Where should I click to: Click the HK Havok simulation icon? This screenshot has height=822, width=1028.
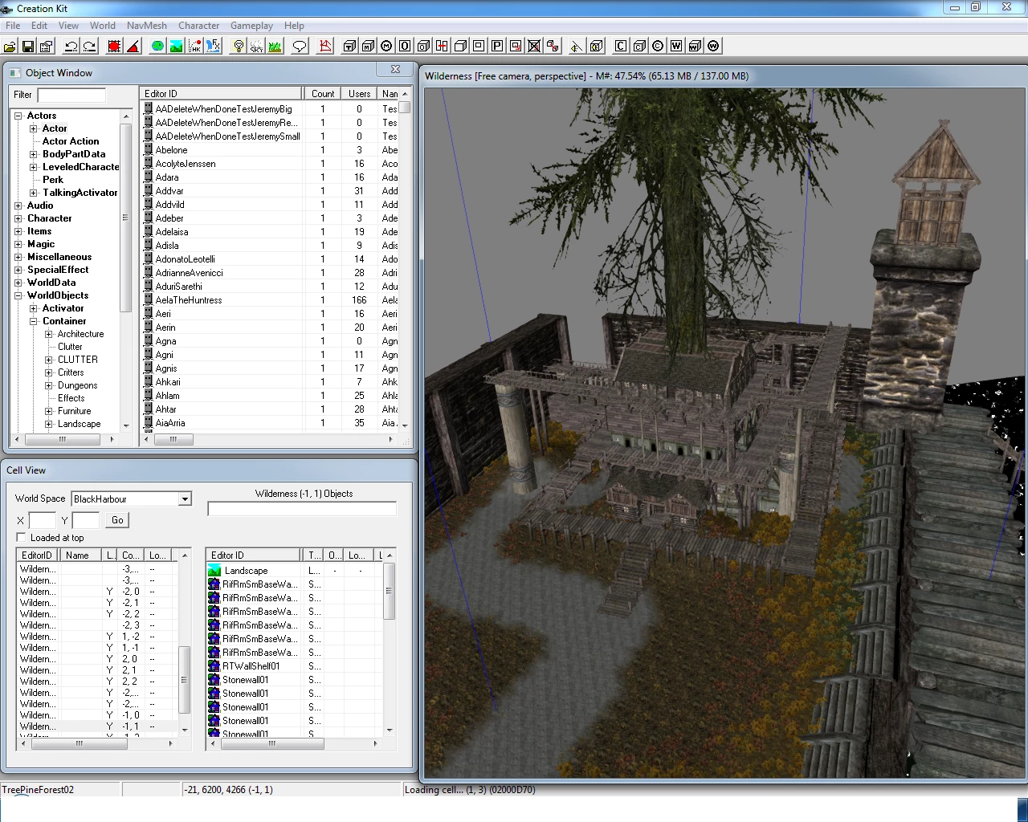tap(194, 47)
